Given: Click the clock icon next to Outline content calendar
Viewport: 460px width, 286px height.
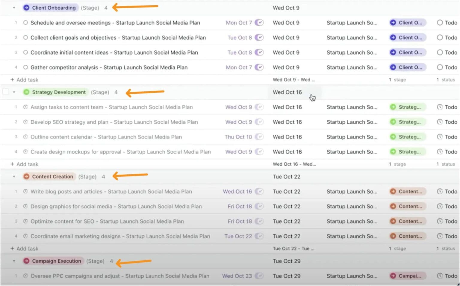Looking at the screenshot, I should click(25, 137).
